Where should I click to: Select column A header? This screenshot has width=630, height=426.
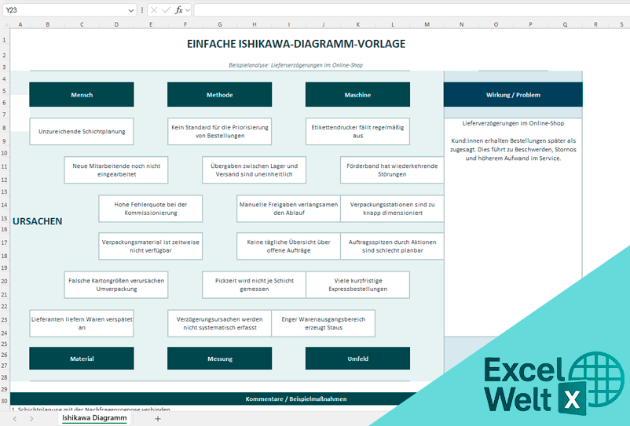click(x=20, y=25)
